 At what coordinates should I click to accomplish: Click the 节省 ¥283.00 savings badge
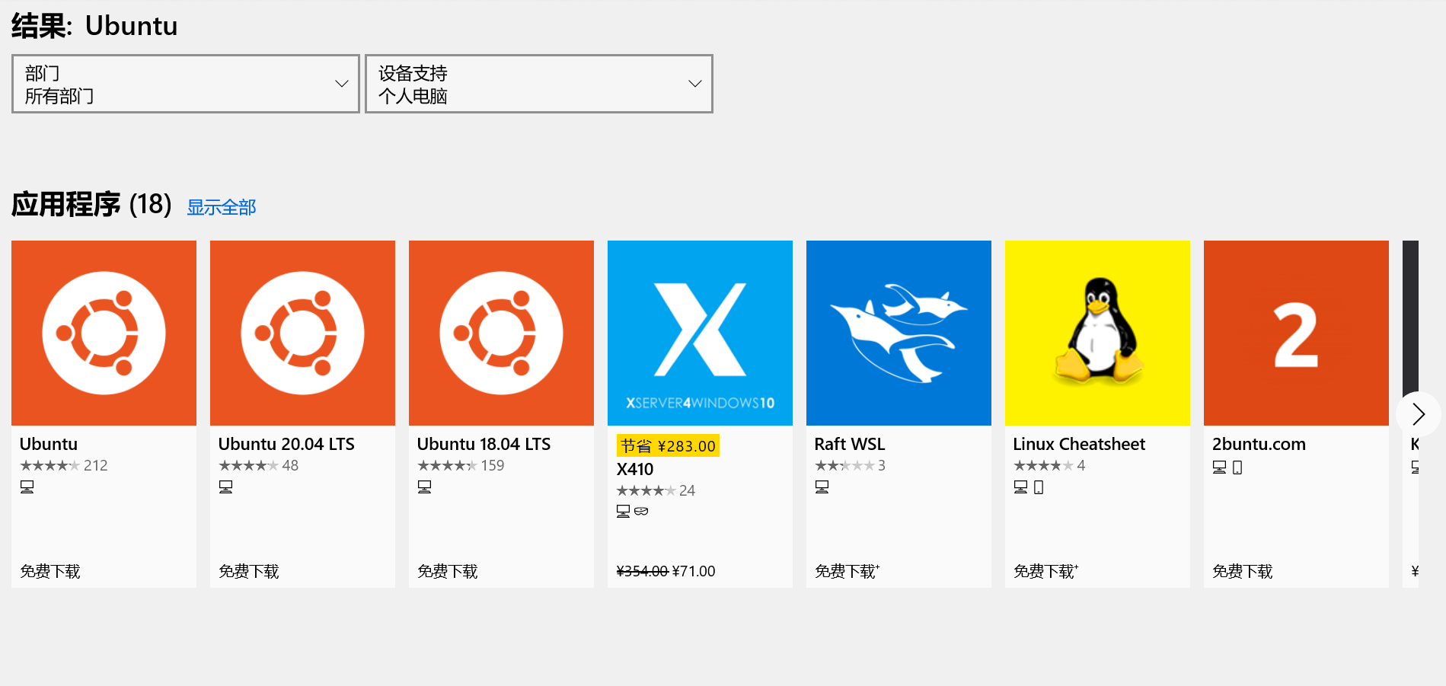(x=668, y=445)
